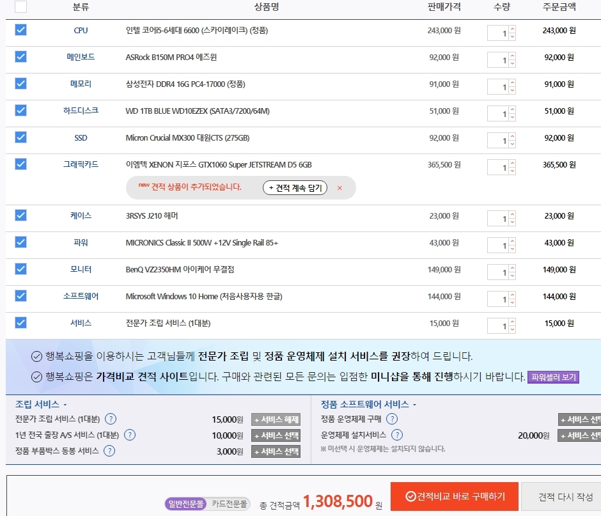The height and width of the screenshot is (516, 601).
Task: Click 견적 계속 담기 button
Action: click(295, 188)
